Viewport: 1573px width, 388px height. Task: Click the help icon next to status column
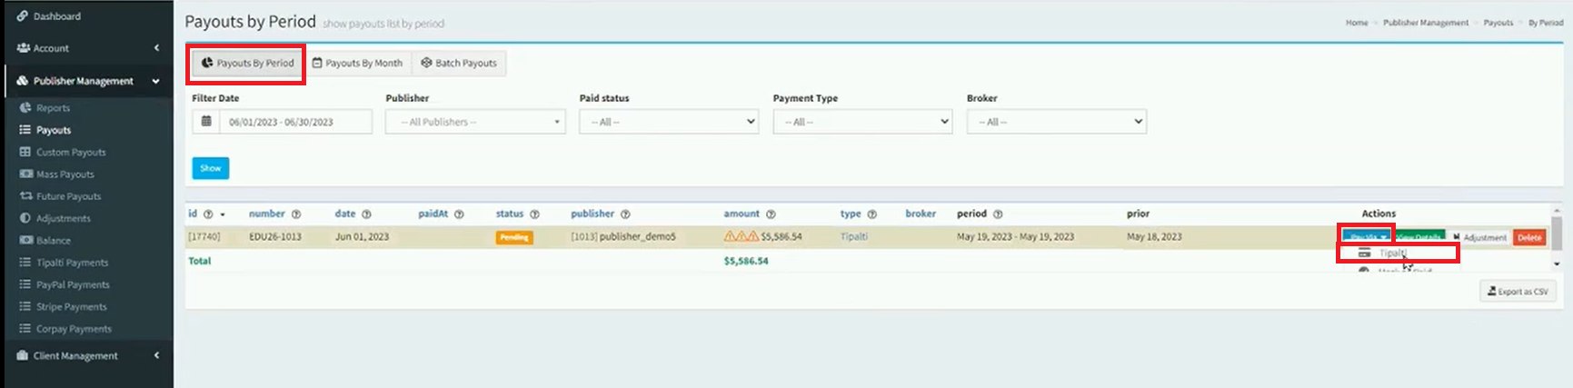tap(534, 214)
